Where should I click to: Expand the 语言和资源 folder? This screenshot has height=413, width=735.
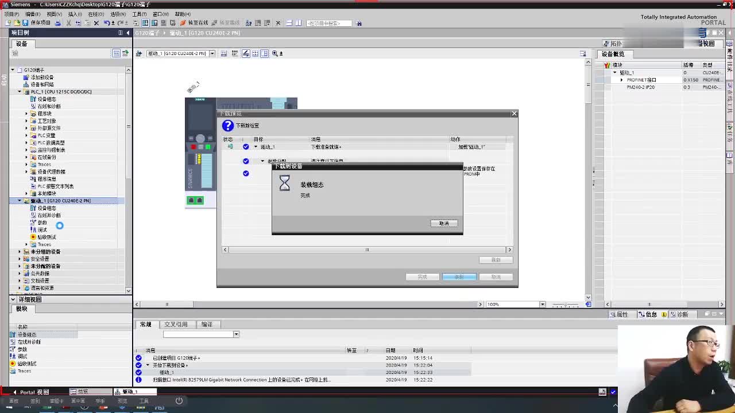[x=20, y=288]
